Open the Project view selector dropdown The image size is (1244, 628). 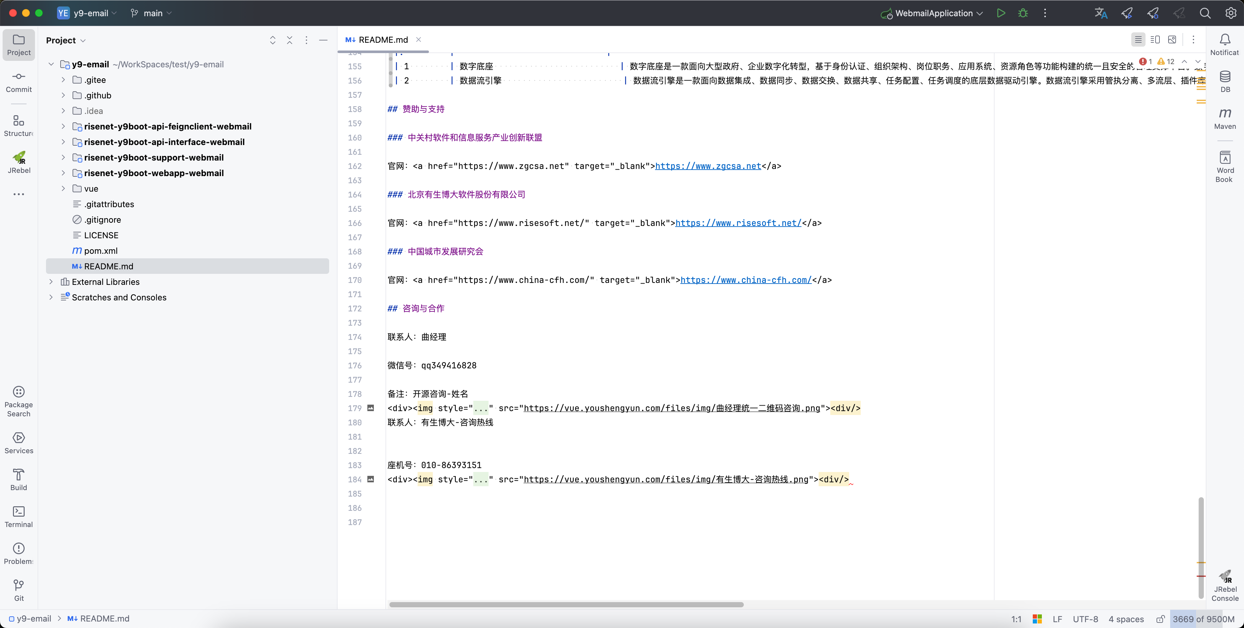click(x=66, y=40)
